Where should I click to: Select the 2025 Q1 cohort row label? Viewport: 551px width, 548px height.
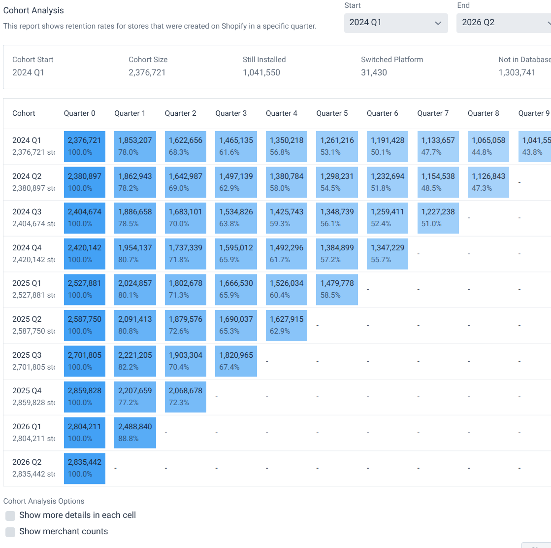coord(27,283)
